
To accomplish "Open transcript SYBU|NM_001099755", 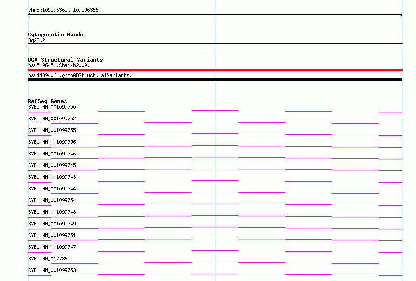I will click(x=52, y=130).
